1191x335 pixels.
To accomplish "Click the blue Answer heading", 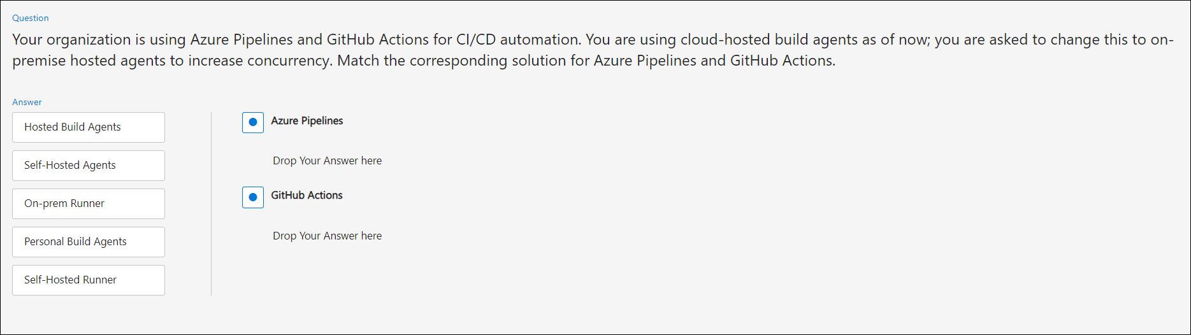I will tap(27, 102).
